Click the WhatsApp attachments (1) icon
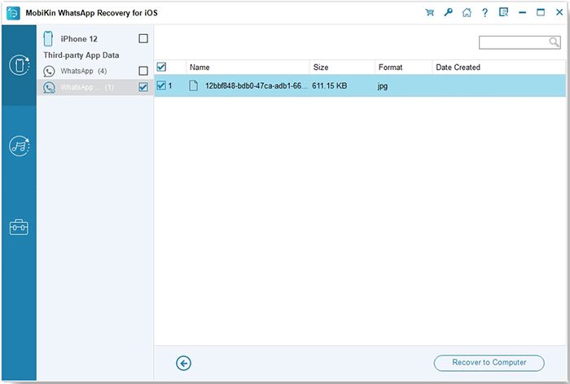The width and height of the screenshot is (570, 384). pyautogui.click(x=49, y=88)
